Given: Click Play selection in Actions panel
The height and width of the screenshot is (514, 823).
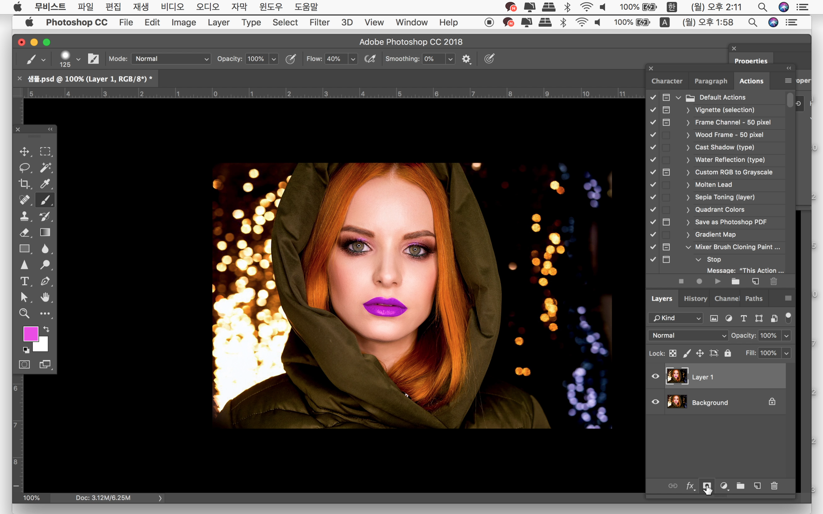Looking at the screenshot, I should click(x=718, y=281).
